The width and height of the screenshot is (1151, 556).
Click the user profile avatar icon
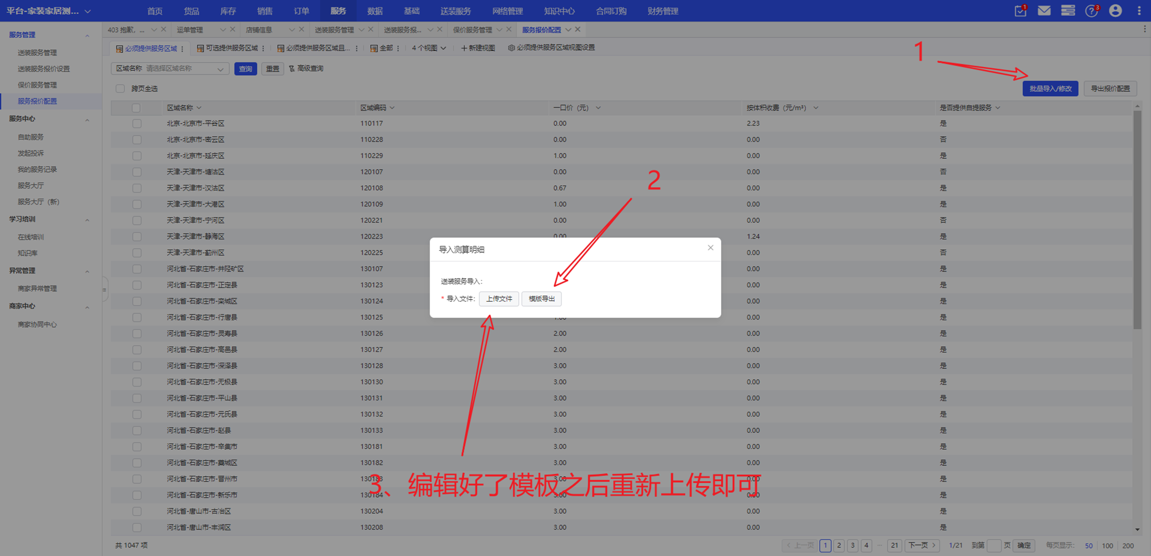click(x=1115, y=11)
